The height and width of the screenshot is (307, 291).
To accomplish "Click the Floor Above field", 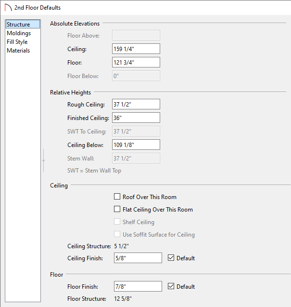I will [x=136, y=35].
